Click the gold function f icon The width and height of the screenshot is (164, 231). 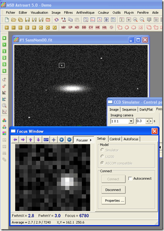[x=55, y=28]
